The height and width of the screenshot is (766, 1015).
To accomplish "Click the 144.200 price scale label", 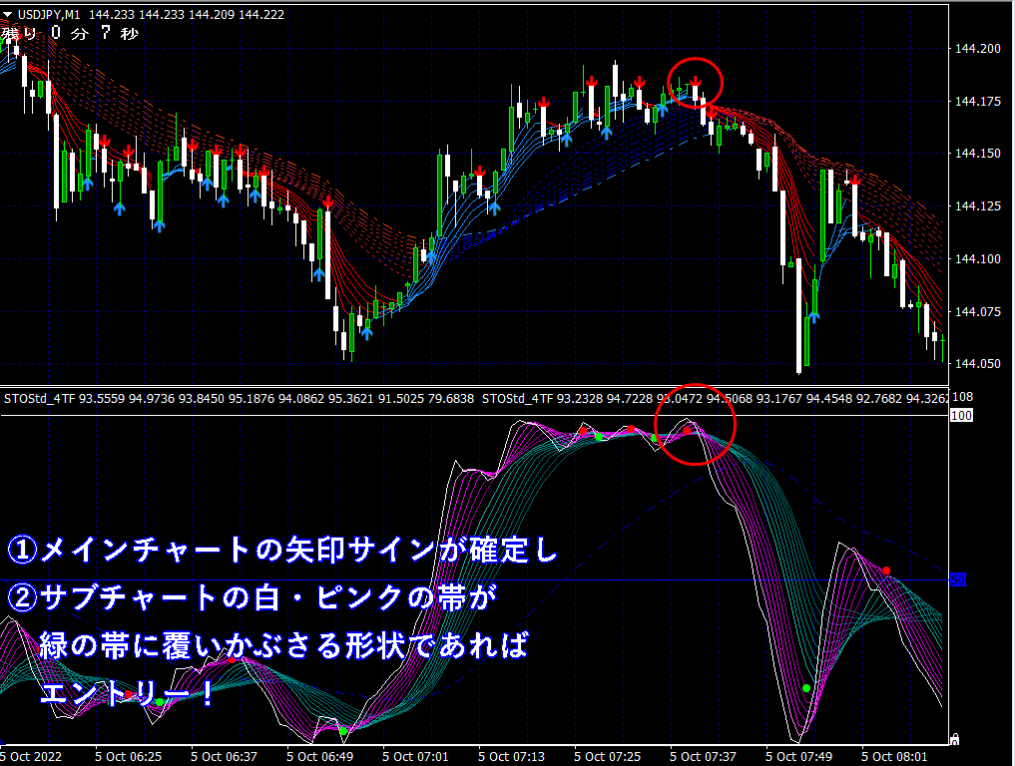I will [977, 49].
